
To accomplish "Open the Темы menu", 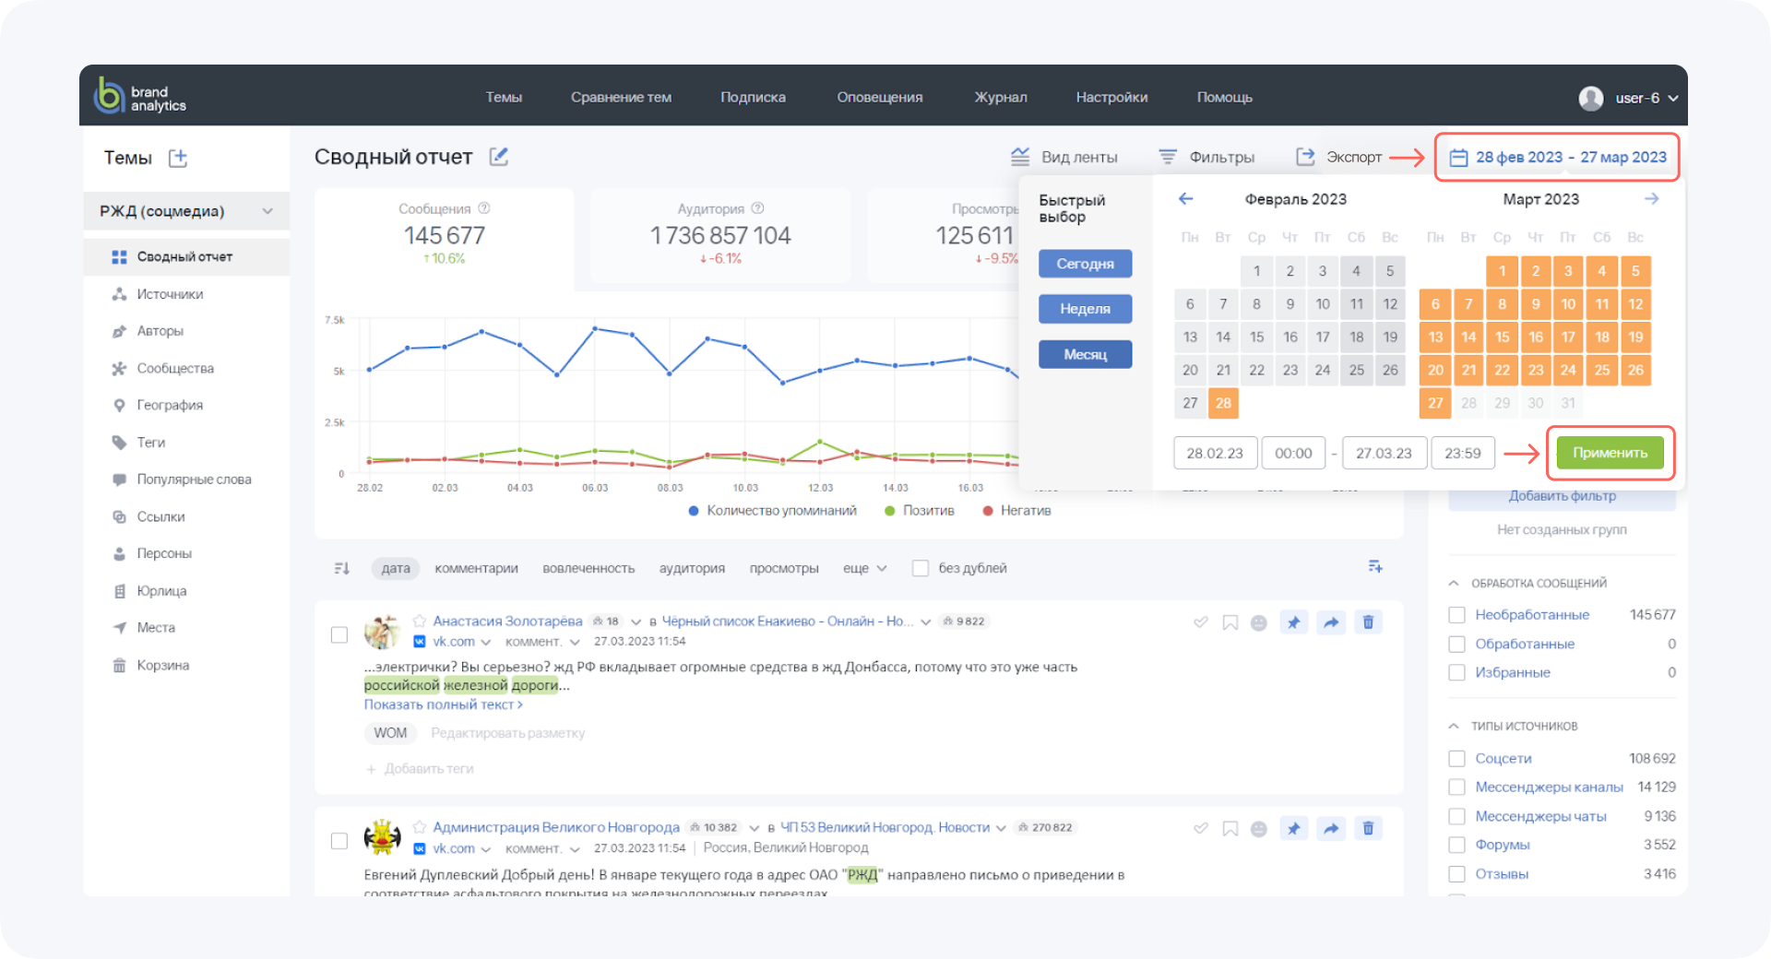I will coord(504,97).
